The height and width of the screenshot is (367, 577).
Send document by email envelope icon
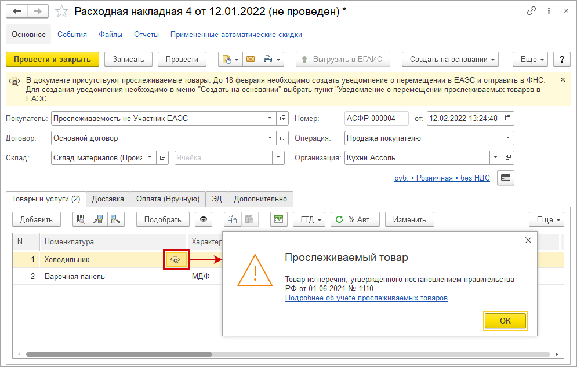pyautogui.click(x=251, y=59)
